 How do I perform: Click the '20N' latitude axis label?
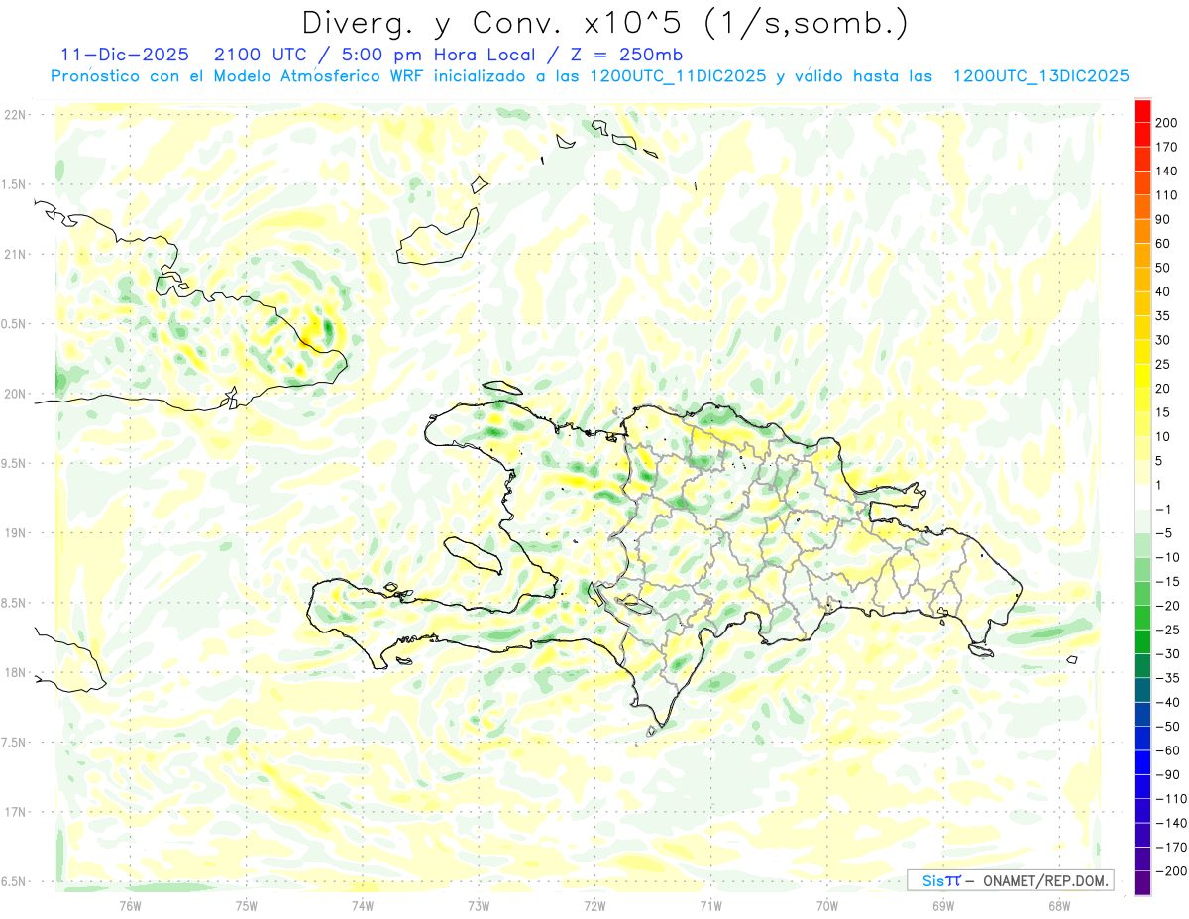[15, 394]
